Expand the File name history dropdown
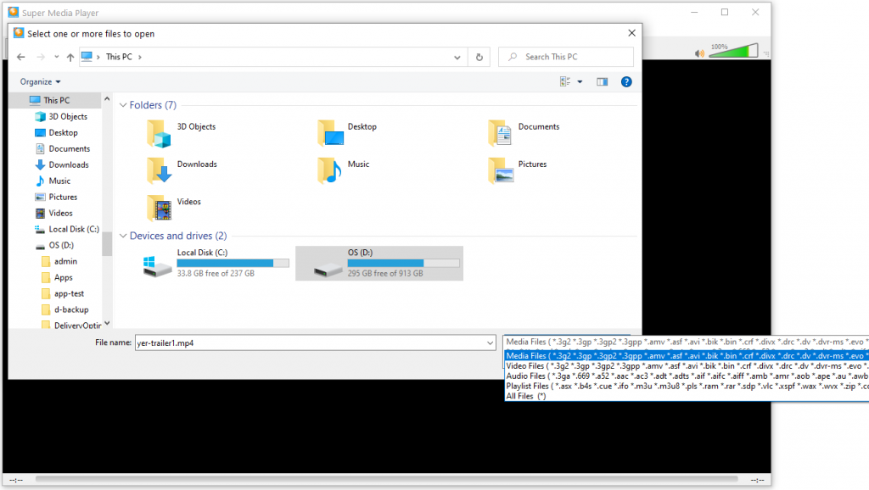The image size is (869, 490). click(x=489, y=342)
